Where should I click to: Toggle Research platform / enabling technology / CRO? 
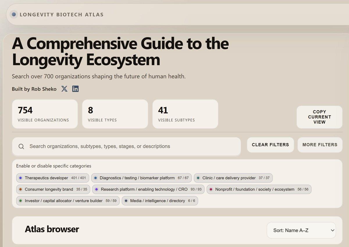click(x=148, y=189)
